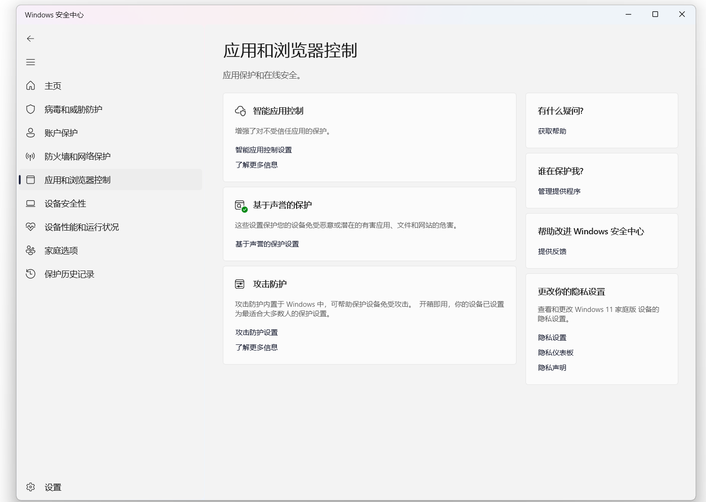Image resolution: width=706 pixels, height=502 pixels.
Task: Go to 病毒和威胁防护 page
Action: 110,109
